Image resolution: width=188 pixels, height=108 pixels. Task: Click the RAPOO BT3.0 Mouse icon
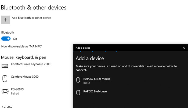[78, 80]
